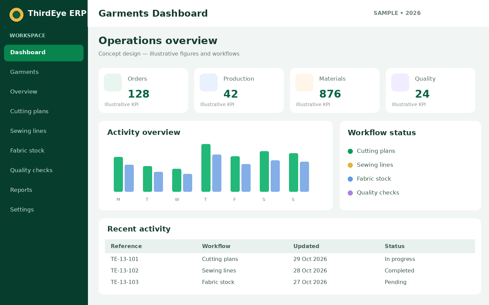Screen dimensions: 489x305
Task: Click Sewing lines in Workflow status
Action: click(375, 165)
